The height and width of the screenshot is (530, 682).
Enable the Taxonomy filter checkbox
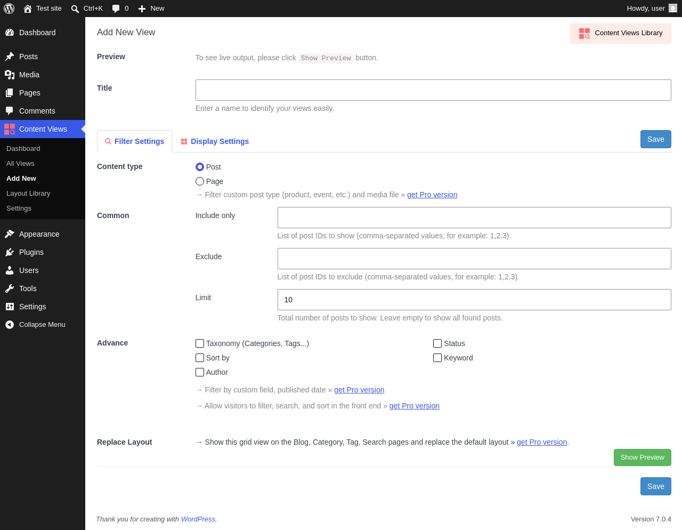tap(200, 343)
